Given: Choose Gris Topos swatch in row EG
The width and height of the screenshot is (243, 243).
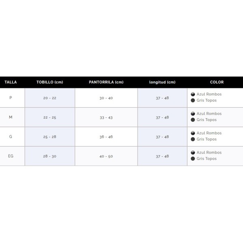Looking at the screenshot, I should pyautogui.click(x=193, y=159).
